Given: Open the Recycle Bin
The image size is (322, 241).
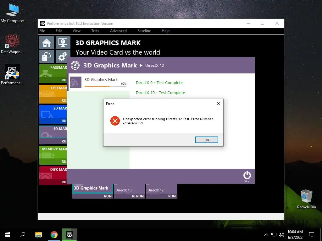Looking at the screenshot, I should coord(306,199).
